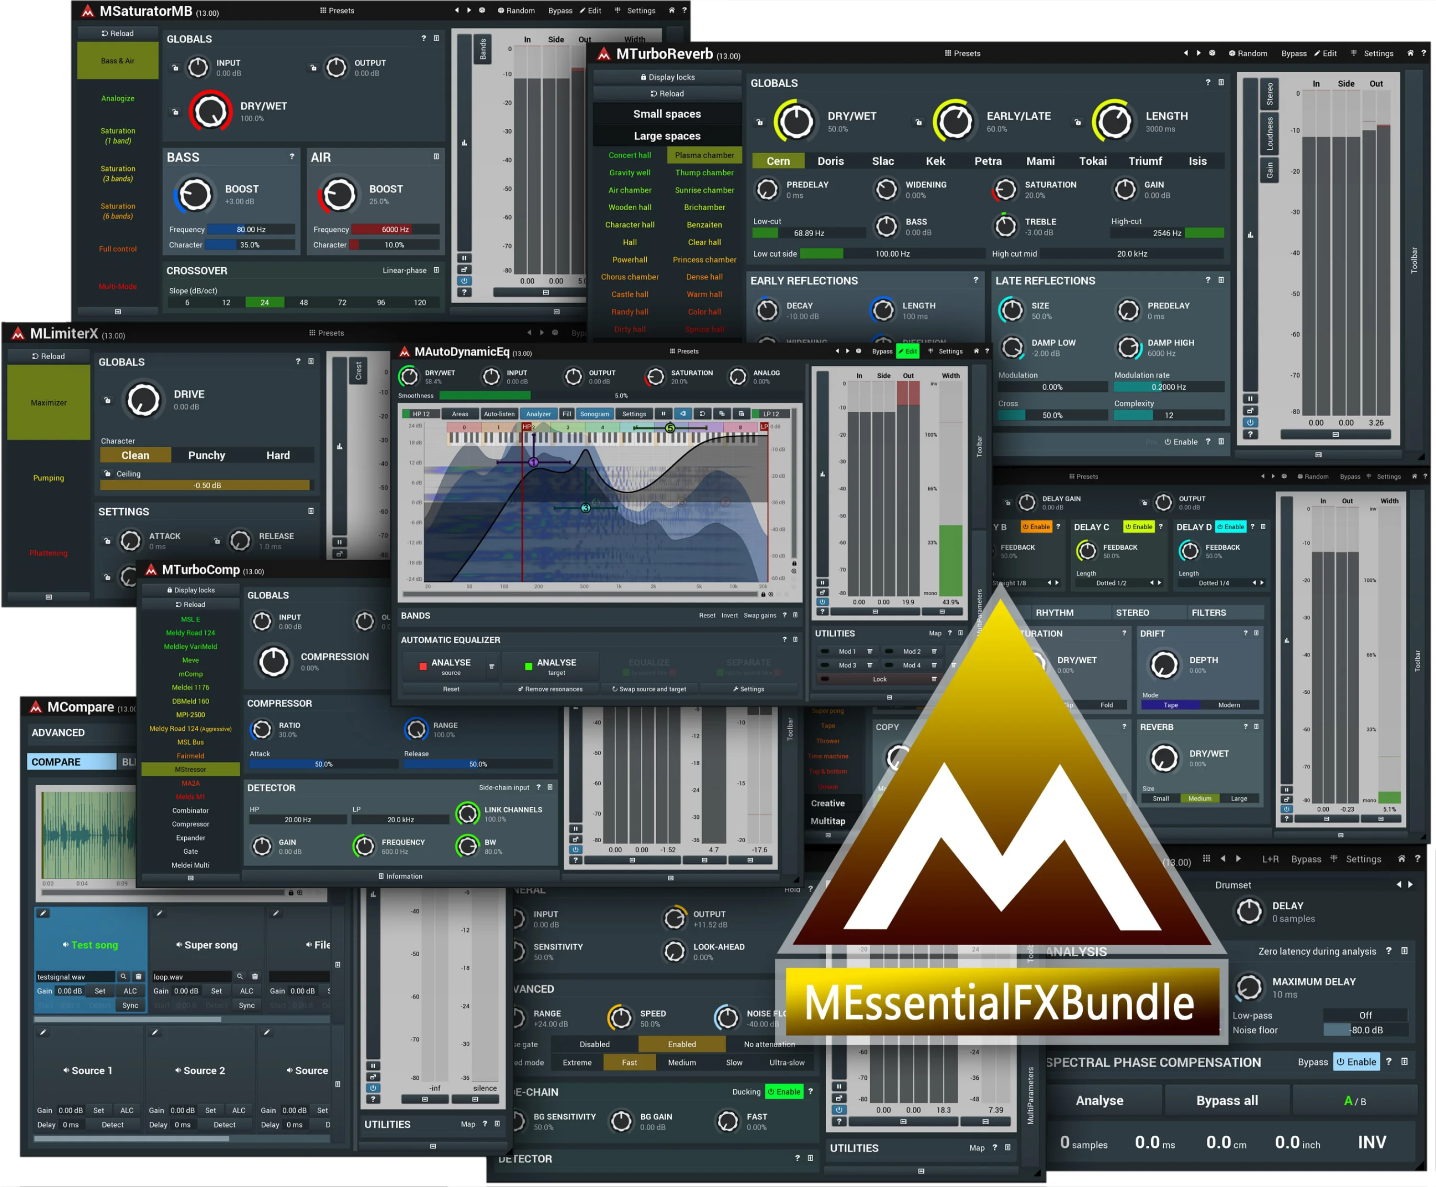Toggle Enable at bottom of MTurboReverb Late Reflections
The image size is (1436, 1187).
coord(1181,441)
